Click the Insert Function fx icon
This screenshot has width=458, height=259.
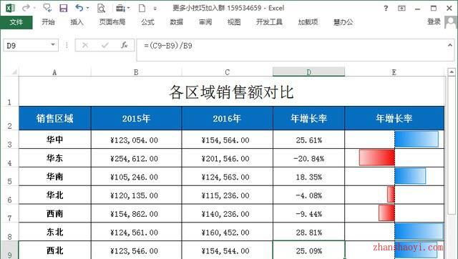(125, 45)
